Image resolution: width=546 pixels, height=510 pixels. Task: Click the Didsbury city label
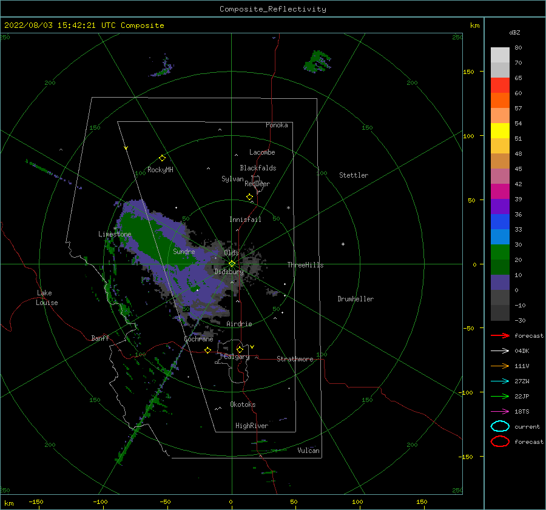coord(229,272)
